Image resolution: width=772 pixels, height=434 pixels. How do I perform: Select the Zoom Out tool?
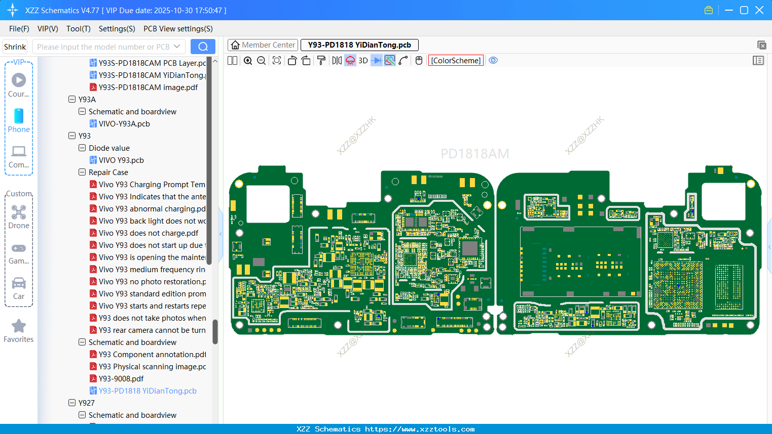click(x=261, y=60)
